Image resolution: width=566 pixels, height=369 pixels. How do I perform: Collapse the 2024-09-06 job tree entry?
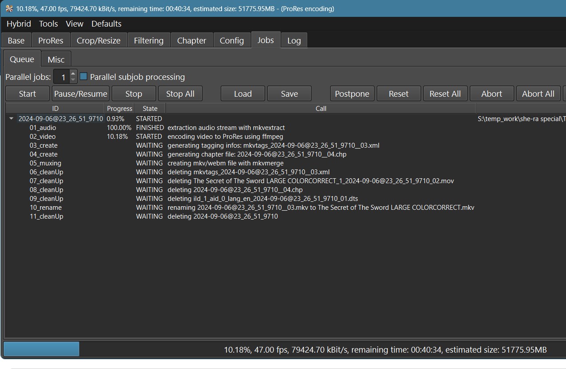click(12, 119)
